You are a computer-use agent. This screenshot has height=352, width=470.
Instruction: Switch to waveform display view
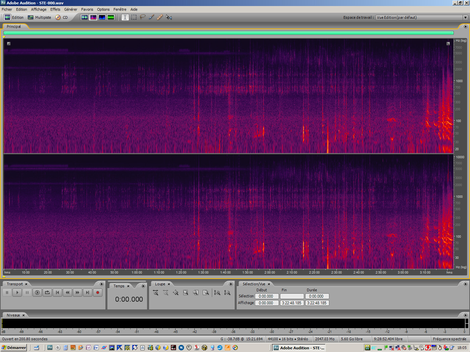coord(84,17)
